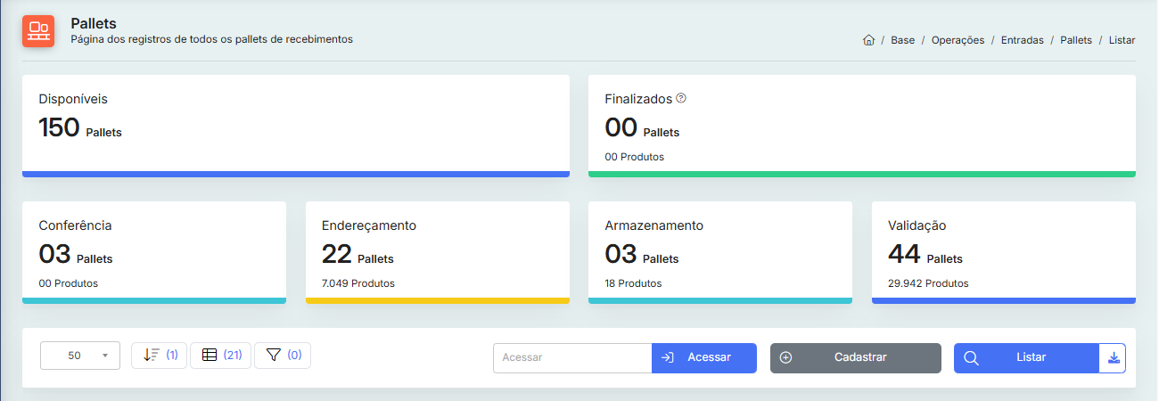Open the Validação 44 Pallets card
This screenshot has height=401, width=1159.
click(1003, 252)
